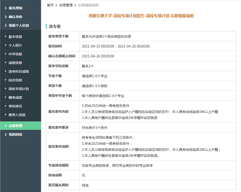Click the value 最多2个
Viewport: 241px width, 192px height.
pos(88,66)
